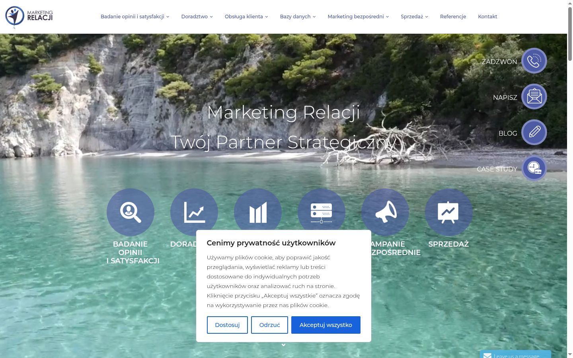This screenshot has width=573, height=358.
Task: Click the "Marketing Relacji" hero headline
Action: 283,112
